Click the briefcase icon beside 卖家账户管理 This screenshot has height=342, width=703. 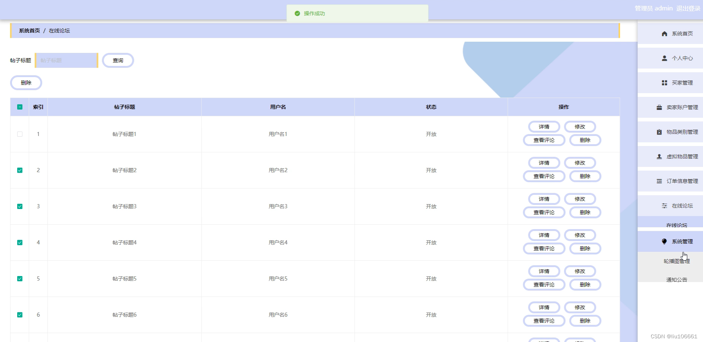coord(659,107)
